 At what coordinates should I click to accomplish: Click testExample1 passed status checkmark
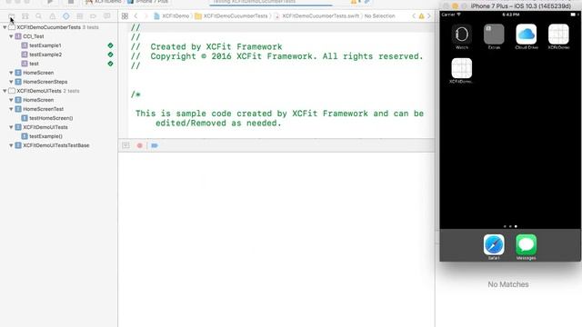pos(110,45)
